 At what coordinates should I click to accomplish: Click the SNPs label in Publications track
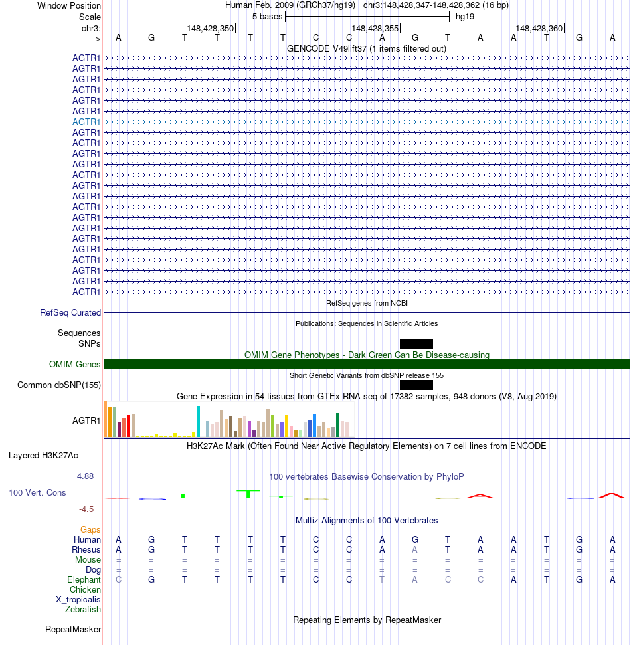pyautogui.click(x=89, y=344)
